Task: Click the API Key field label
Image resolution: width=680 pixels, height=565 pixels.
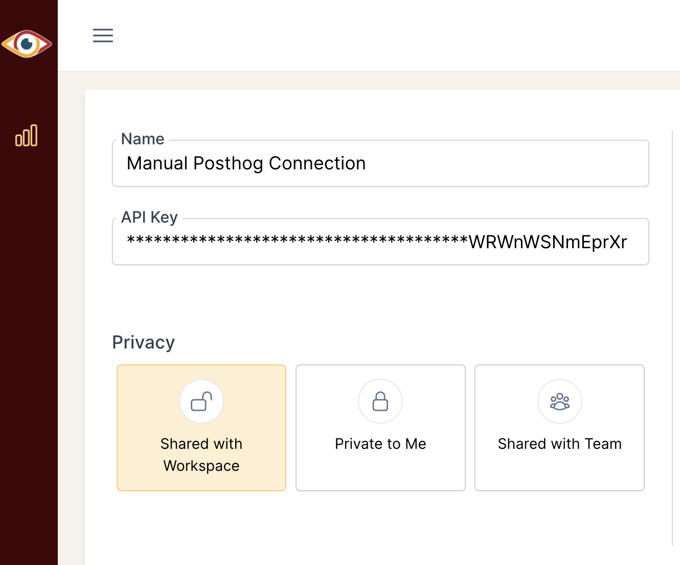Action: [149, 217]
